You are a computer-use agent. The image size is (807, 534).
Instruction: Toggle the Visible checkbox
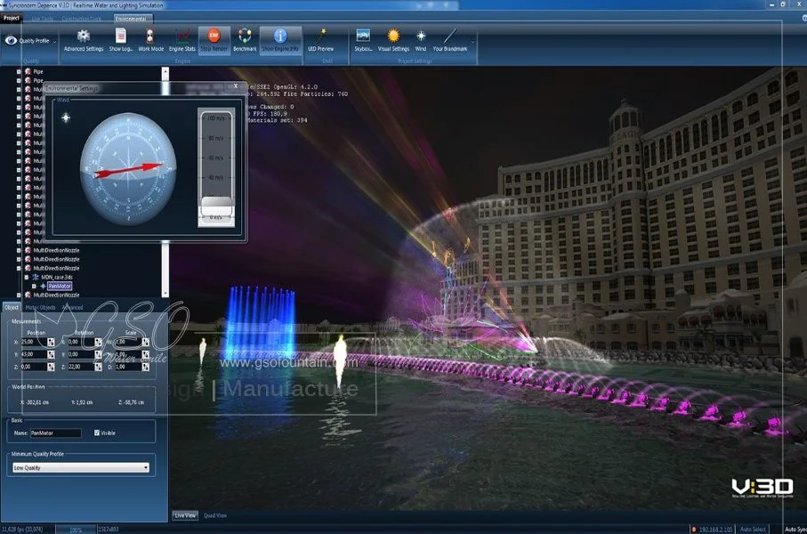tap(97, 433)
